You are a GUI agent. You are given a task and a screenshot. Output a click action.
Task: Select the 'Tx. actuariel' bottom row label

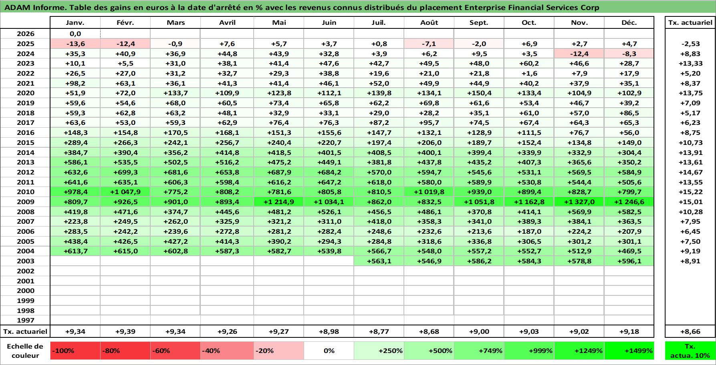click(x=25, y=331)
